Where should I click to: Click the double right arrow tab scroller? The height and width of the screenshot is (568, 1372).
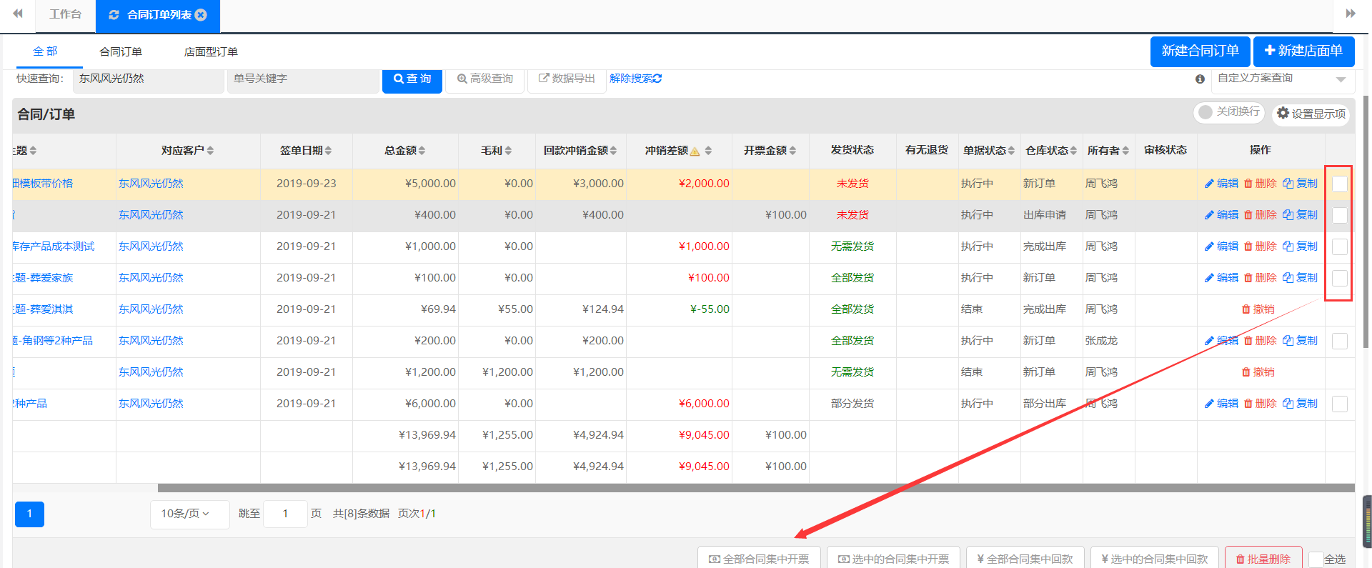(x=1351, y=14)
